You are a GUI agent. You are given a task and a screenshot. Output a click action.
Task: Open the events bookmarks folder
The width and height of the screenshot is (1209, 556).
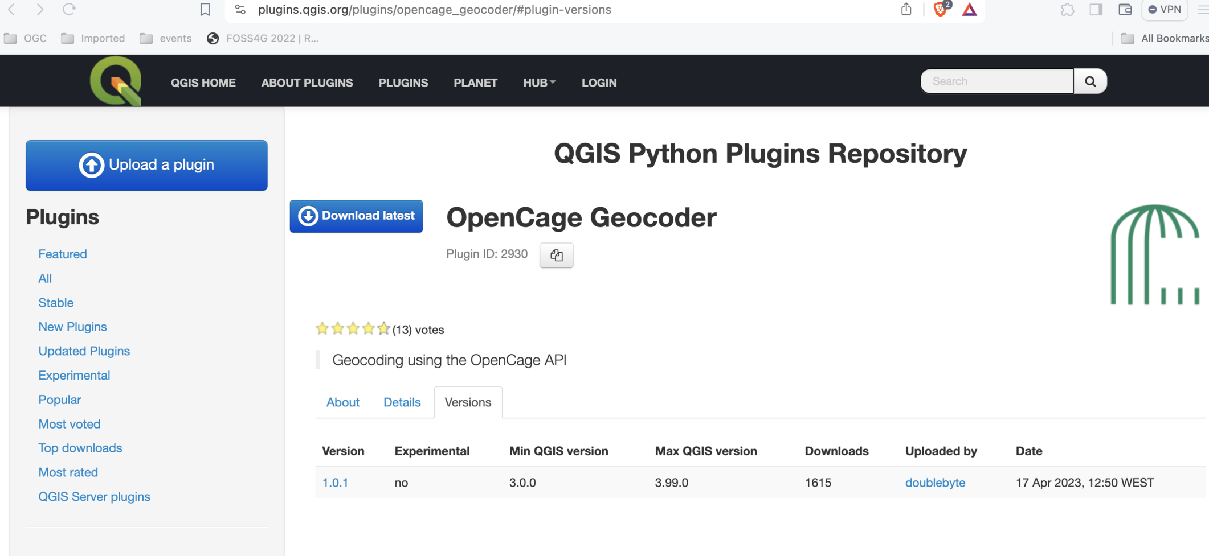166,38
